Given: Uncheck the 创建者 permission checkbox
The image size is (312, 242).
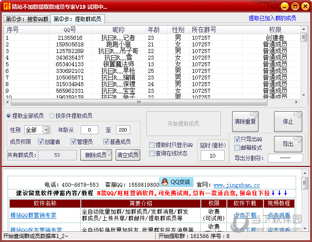Looking at the screenshot, I should coord(41,142).
